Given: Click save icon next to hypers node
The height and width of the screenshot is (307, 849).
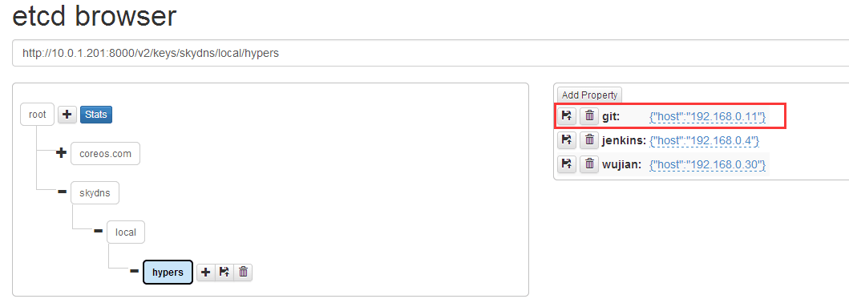Looking at the screenshot, I should [x=224, y=273].
